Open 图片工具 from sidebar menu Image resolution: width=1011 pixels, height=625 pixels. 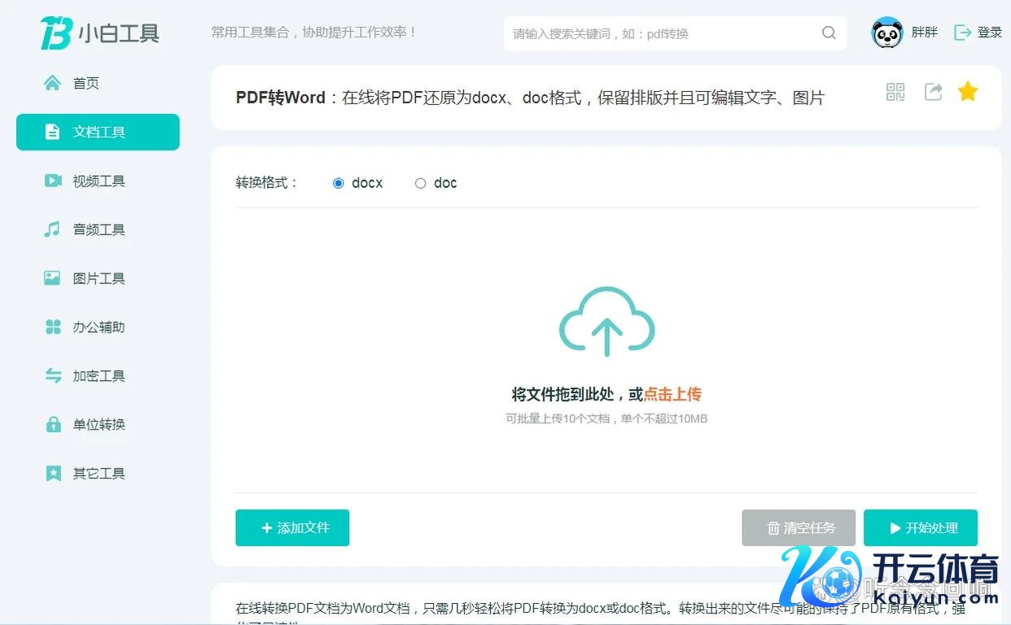tap(98, 278)
